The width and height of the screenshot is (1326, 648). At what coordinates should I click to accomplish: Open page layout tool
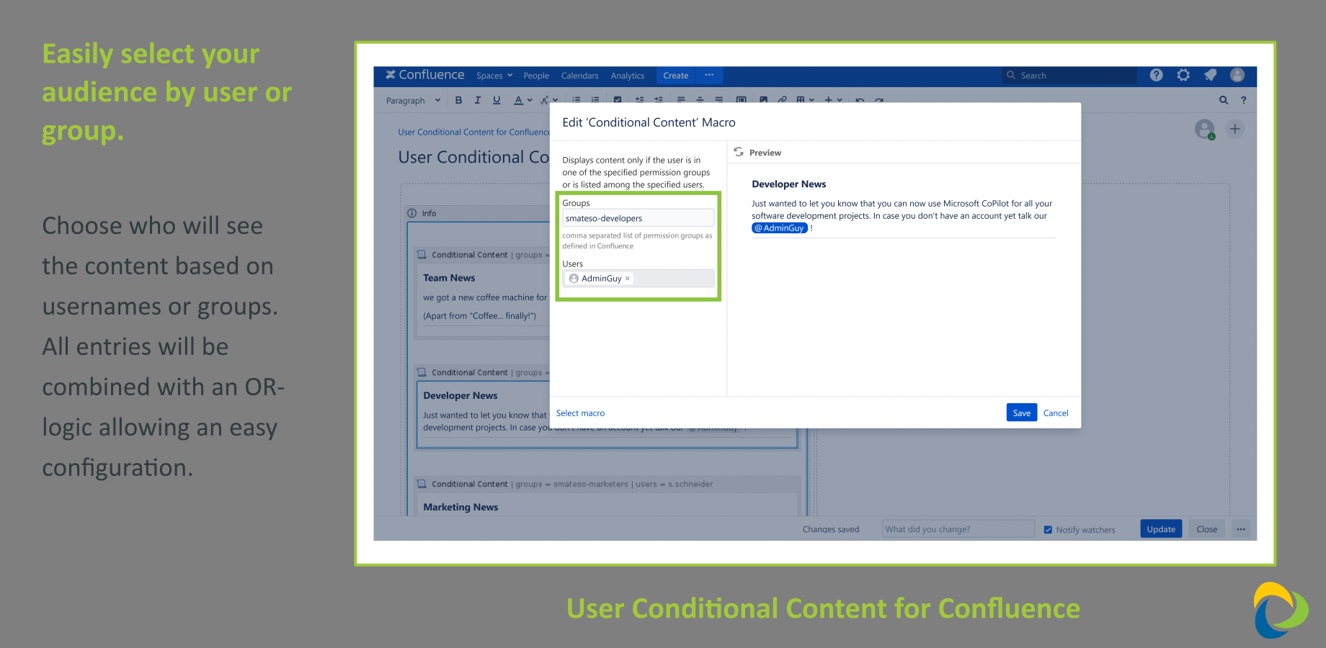pos(741,100)
